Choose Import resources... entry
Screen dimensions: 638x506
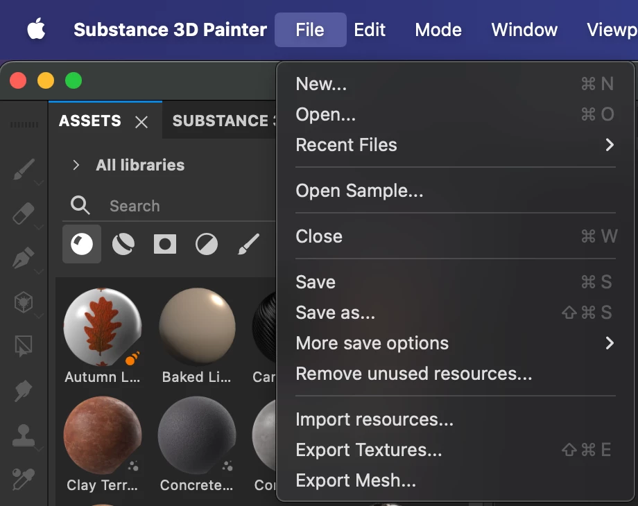(456, 419)
